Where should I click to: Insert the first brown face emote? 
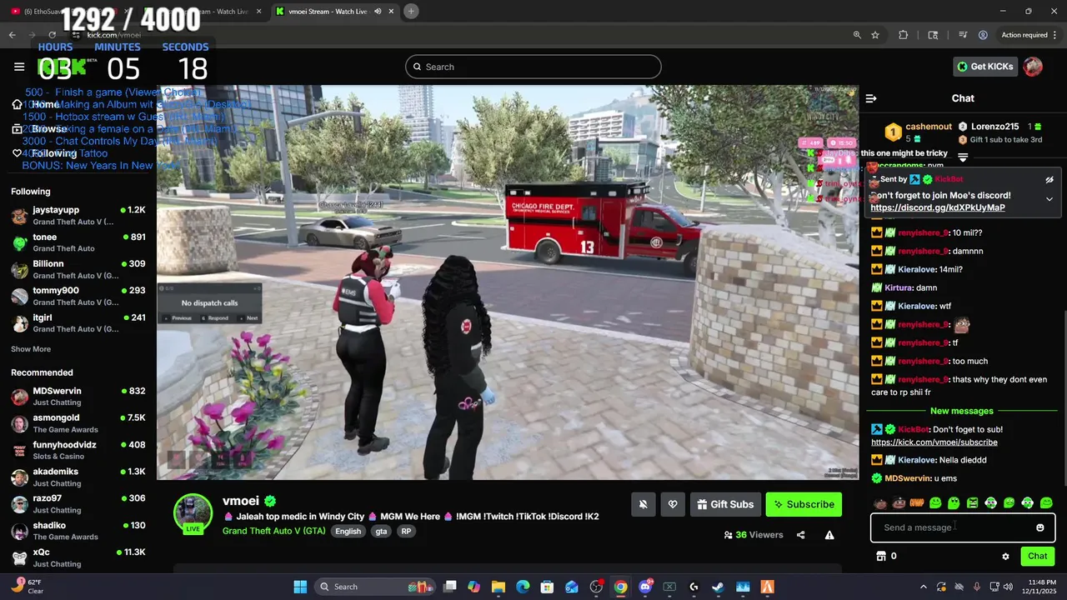point(880,503)
